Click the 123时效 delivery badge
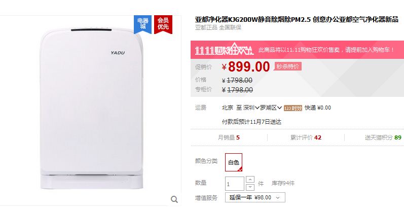 (293, 108)
